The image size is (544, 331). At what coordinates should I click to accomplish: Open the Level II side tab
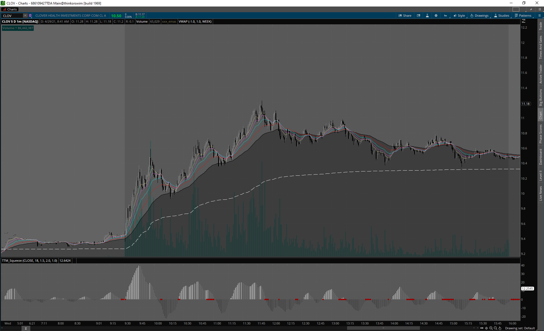click(x=541, y=175)
